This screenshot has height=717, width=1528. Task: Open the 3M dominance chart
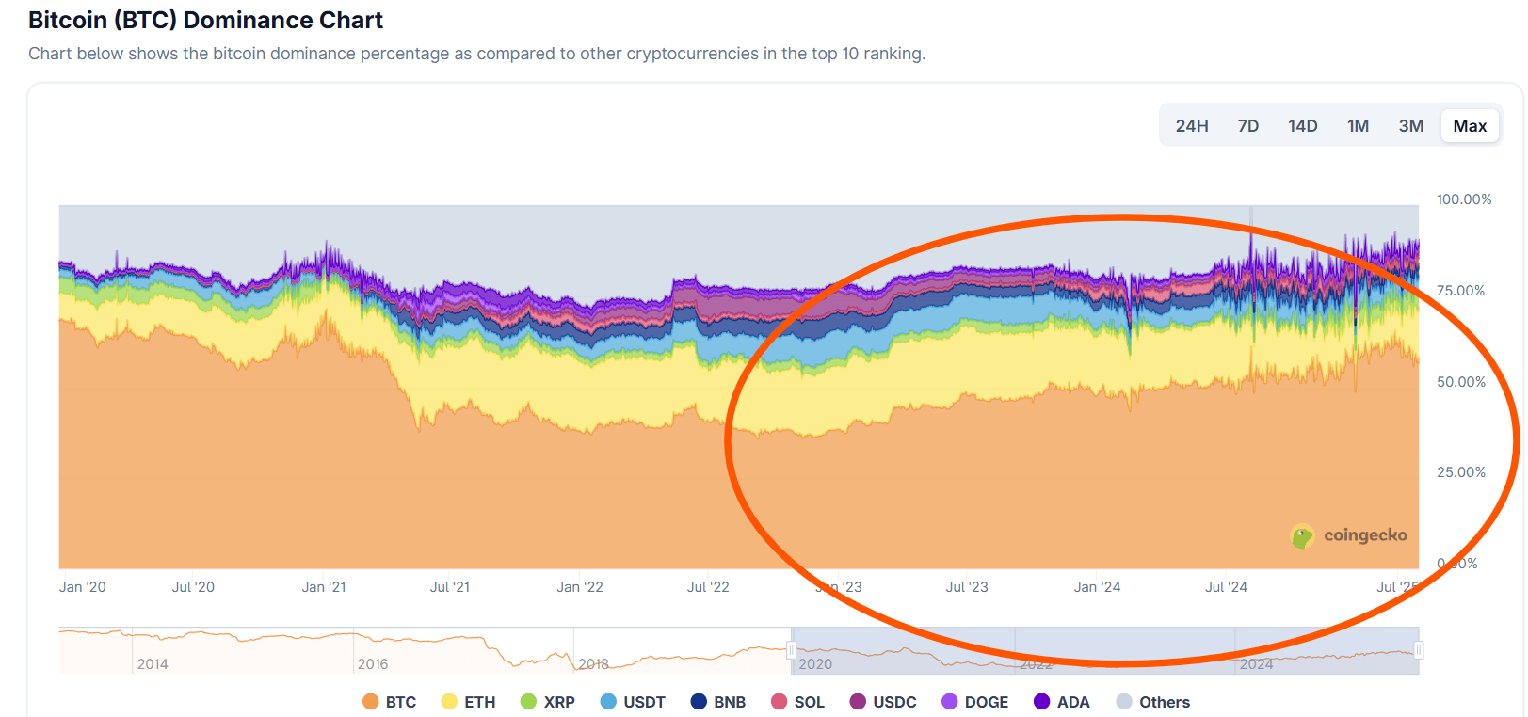click(1410, 124)
